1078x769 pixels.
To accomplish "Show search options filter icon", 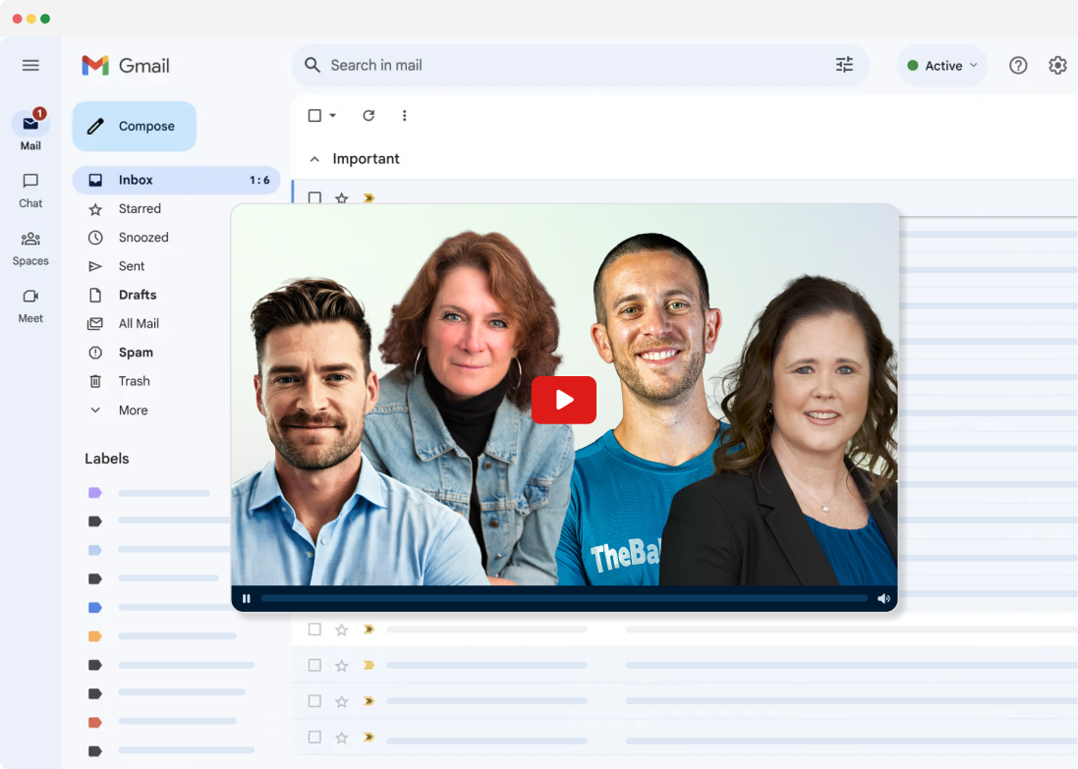I will pos(844,65).
